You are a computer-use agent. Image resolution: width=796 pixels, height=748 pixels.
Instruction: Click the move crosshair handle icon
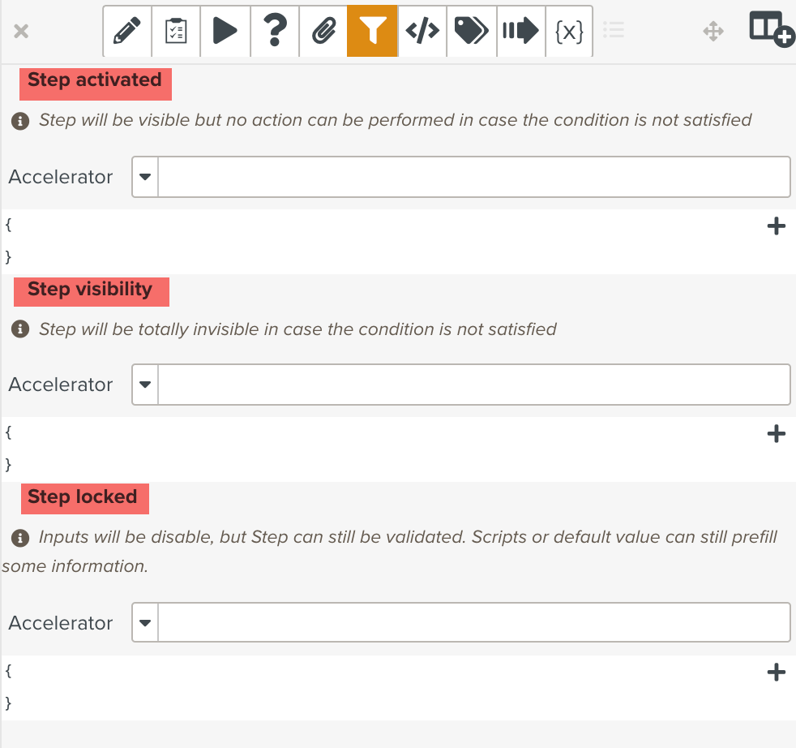click(x=713, y=32)
